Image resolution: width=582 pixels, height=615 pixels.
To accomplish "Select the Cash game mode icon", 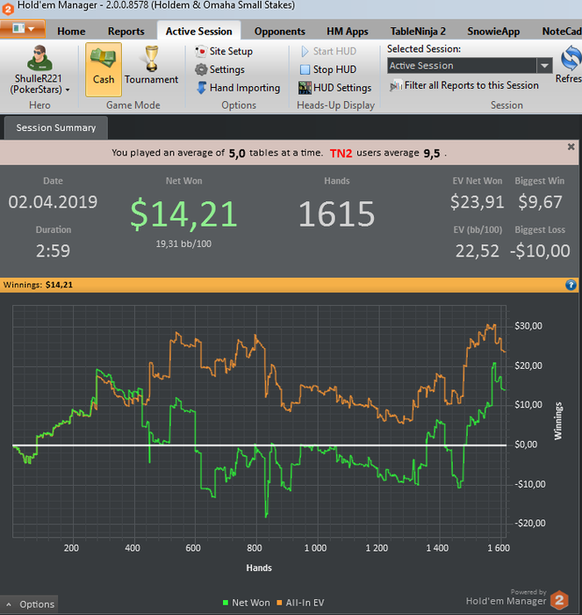I will 104,69.
